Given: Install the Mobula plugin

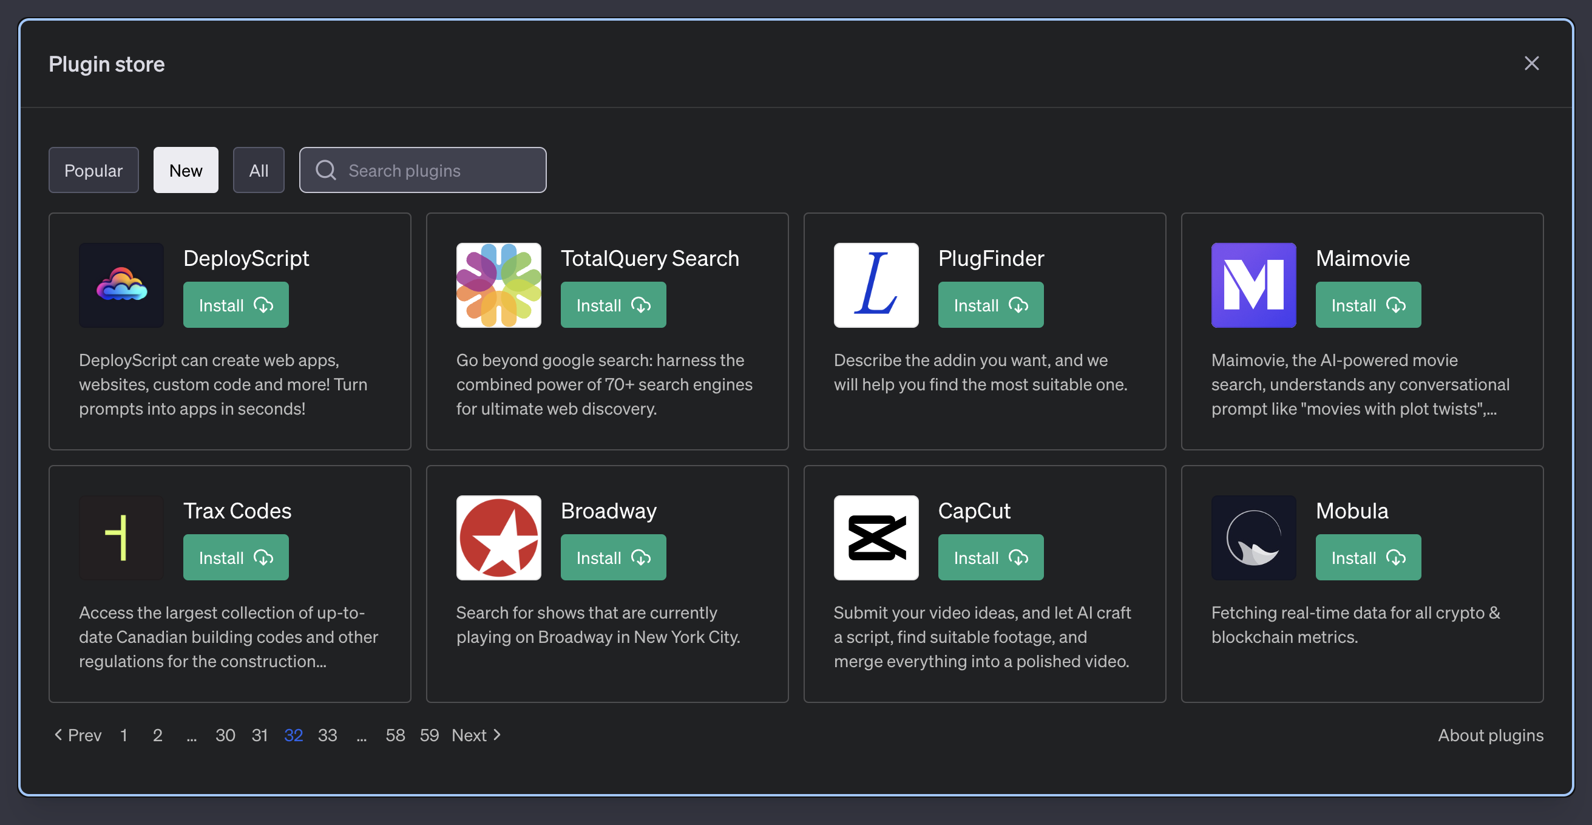Looking at the screenshot, I should pyautogui.click(x=1367, y=557).
